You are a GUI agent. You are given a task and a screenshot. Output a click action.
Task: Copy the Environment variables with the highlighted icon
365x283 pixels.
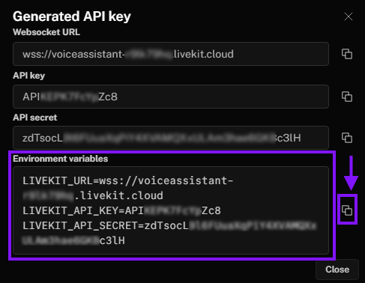click(347, 210)
